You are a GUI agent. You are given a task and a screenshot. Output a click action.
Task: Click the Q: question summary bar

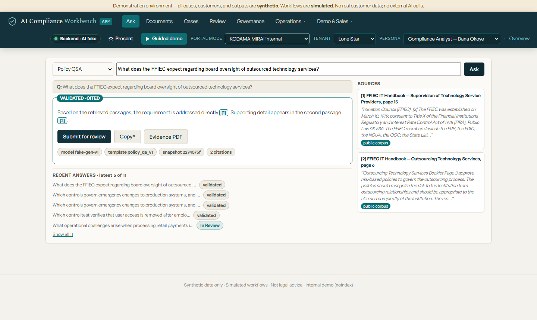[x=202, y=87]
